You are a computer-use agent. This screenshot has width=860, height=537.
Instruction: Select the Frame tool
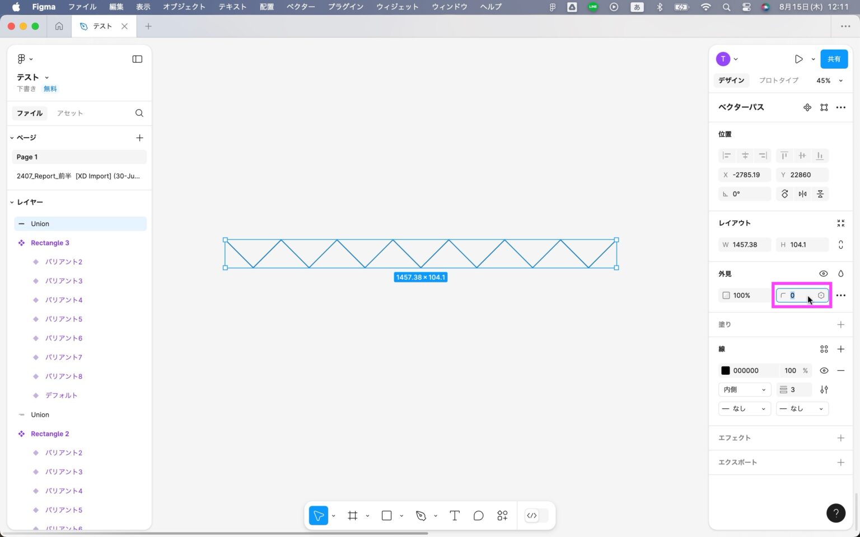352,515
